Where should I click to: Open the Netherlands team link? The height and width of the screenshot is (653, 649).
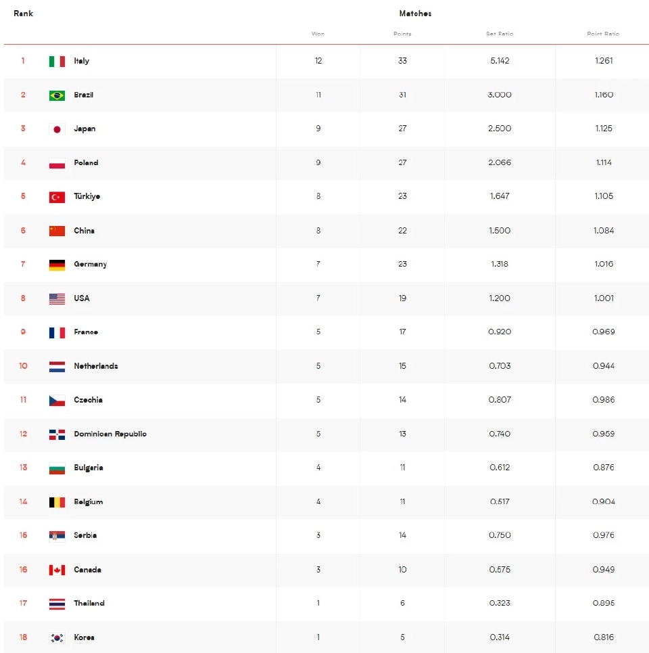95,366
